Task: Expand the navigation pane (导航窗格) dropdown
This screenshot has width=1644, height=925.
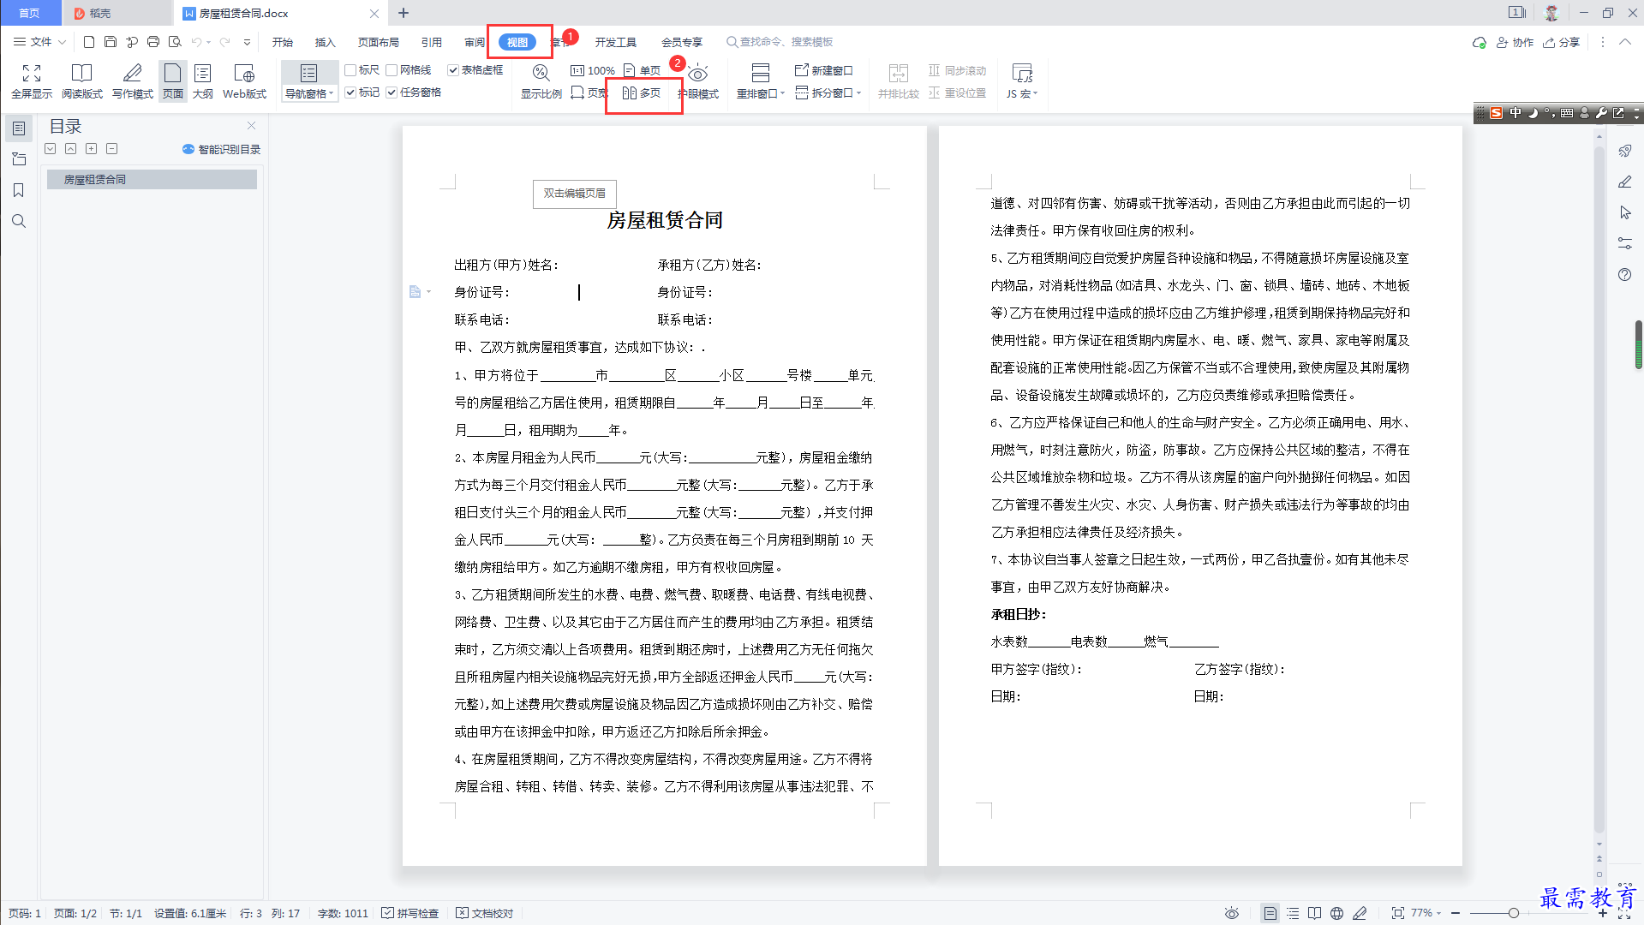Action: (309, 94)
